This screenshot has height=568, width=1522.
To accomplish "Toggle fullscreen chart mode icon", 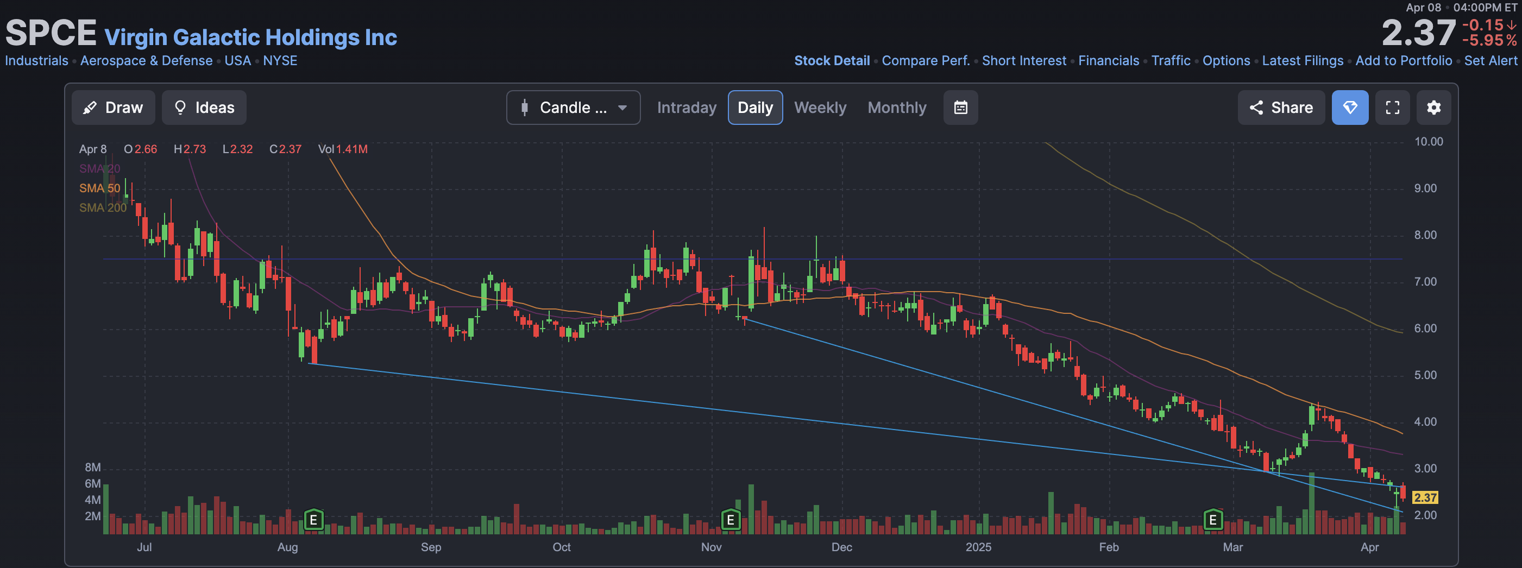I will click(x=1393, y=108).
